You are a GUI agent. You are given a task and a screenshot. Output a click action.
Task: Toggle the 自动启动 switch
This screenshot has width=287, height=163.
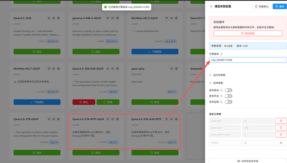coord(228,90)
